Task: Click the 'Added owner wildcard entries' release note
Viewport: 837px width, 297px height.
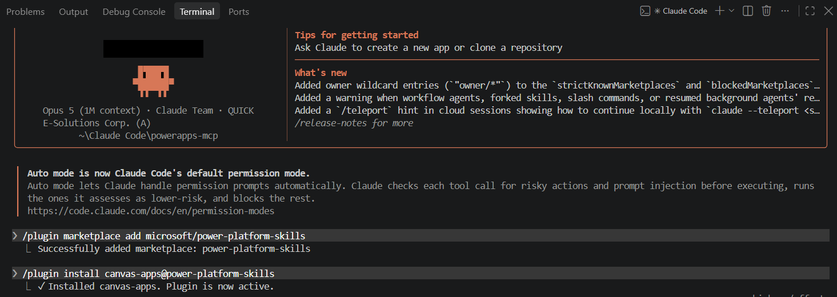Action: point(558,85)
